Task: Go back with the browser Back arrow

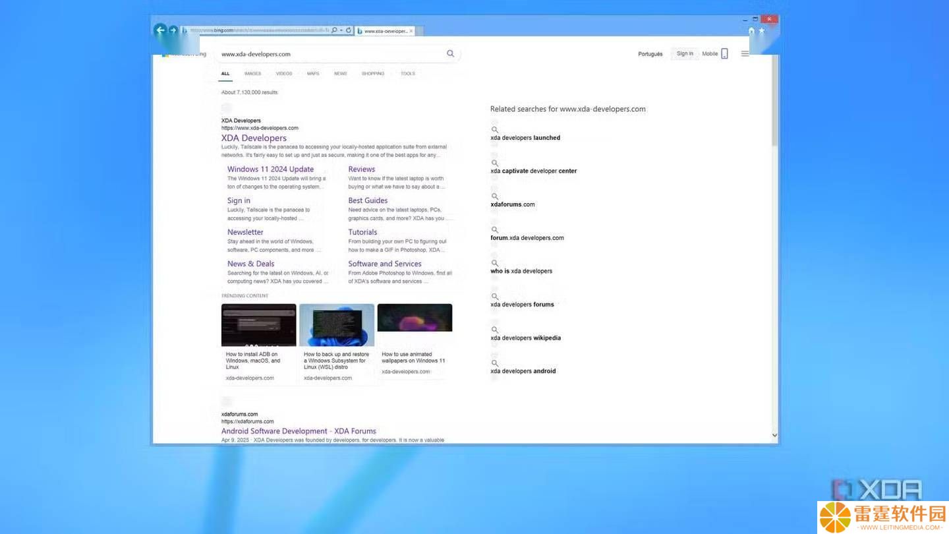Action: (x=160, y=30)
